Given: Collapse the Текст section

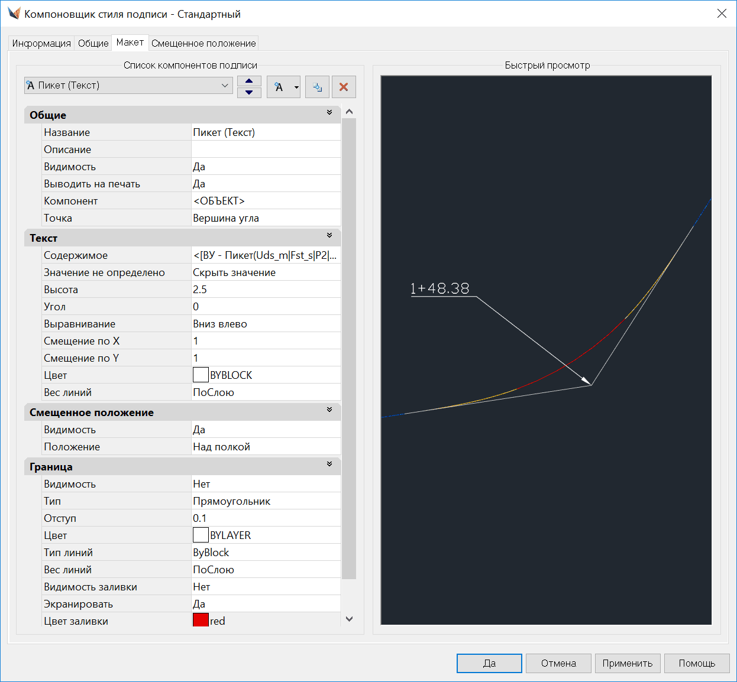Looking at the screenshot, I should [329, 236].
